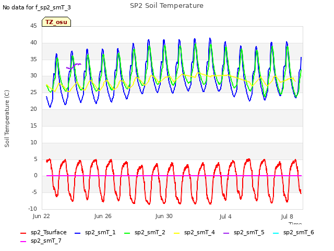Click the 25 y-axis tick label
Screen dimensions: 334x251
33,92
